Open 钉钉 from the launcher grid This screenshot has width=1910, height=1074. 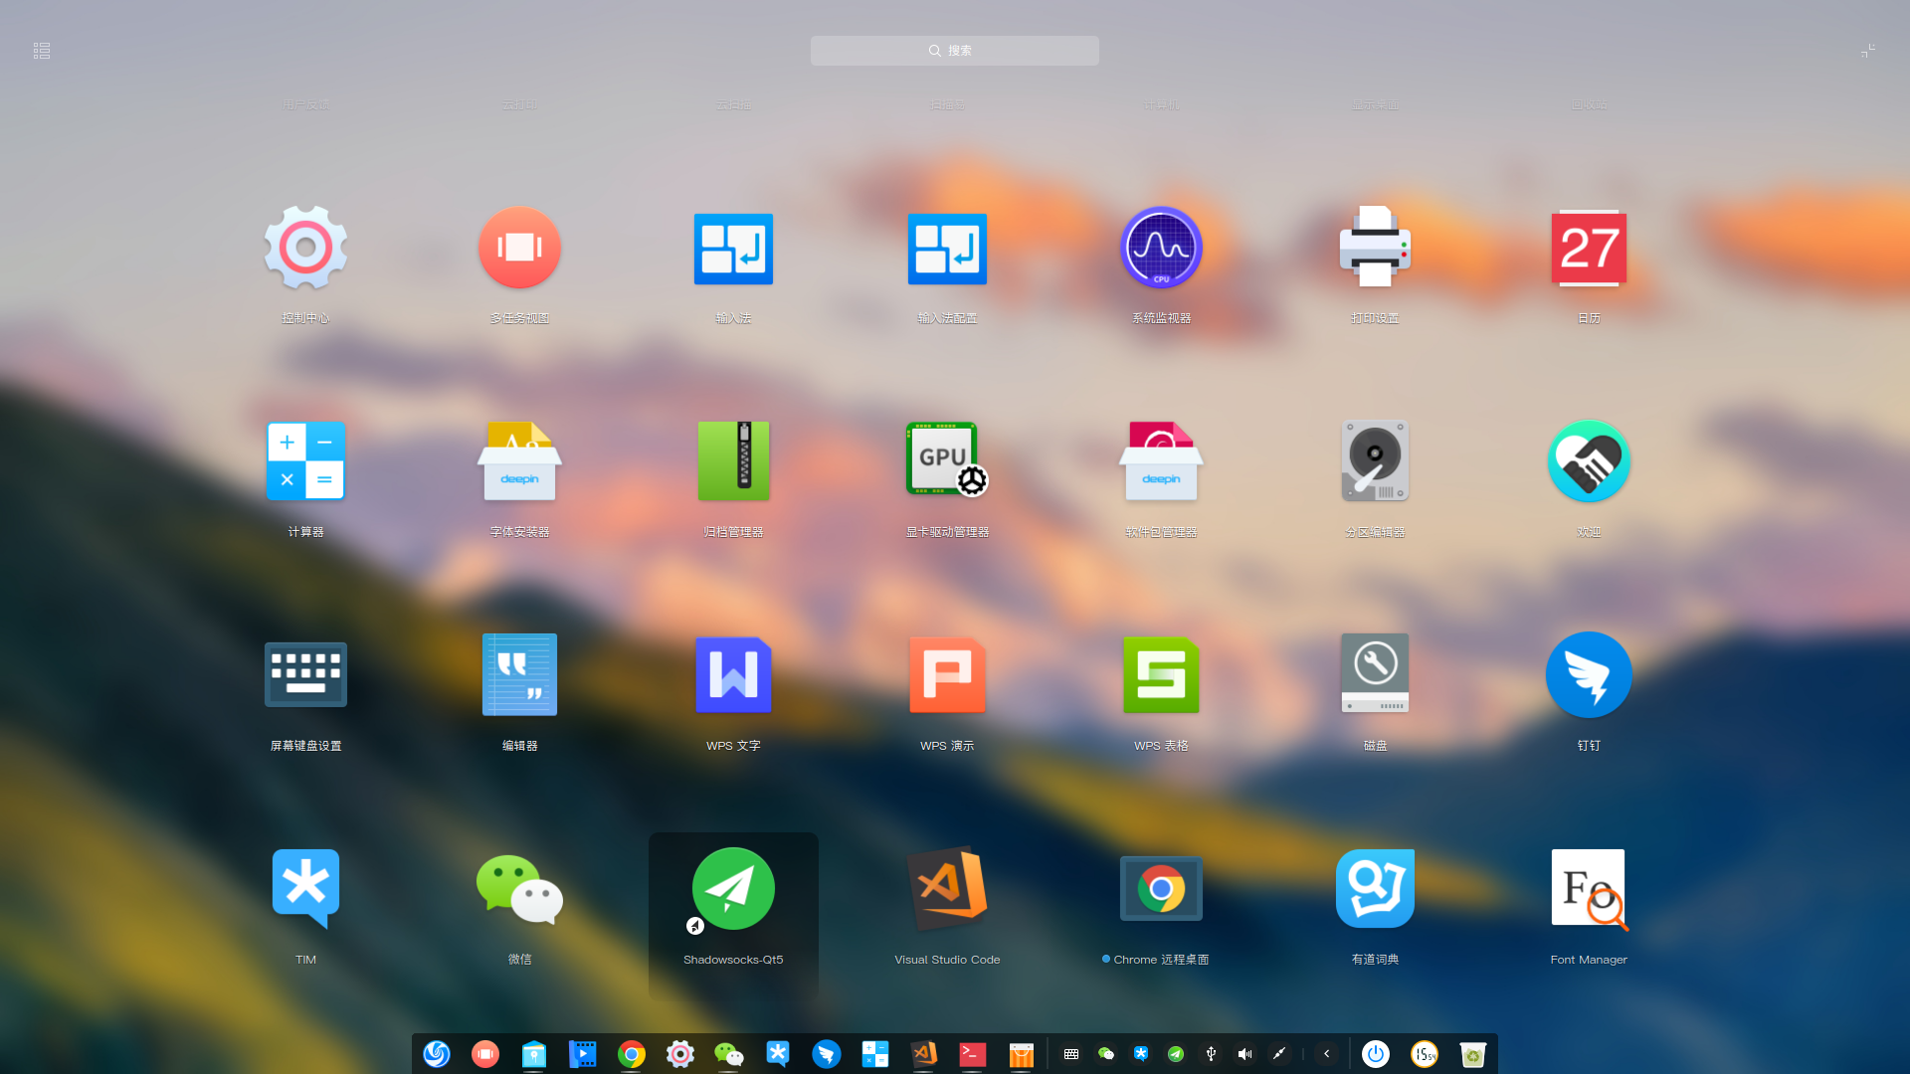point(1589,674)
